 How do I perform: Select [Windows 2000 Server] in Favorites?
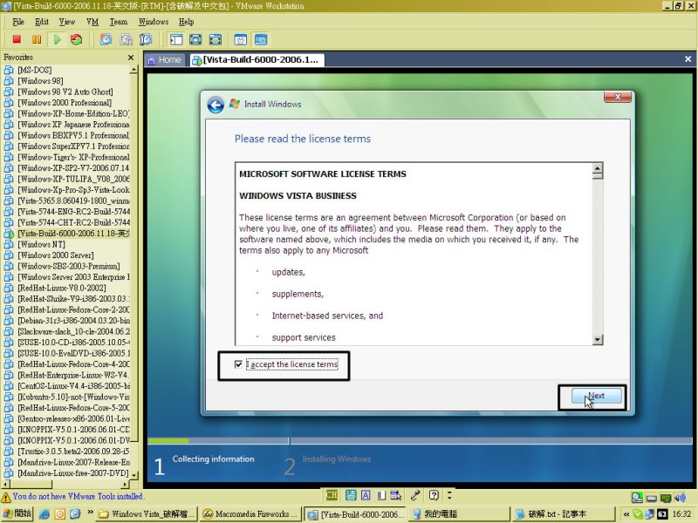pyautogui.click(x=56, y=255)
